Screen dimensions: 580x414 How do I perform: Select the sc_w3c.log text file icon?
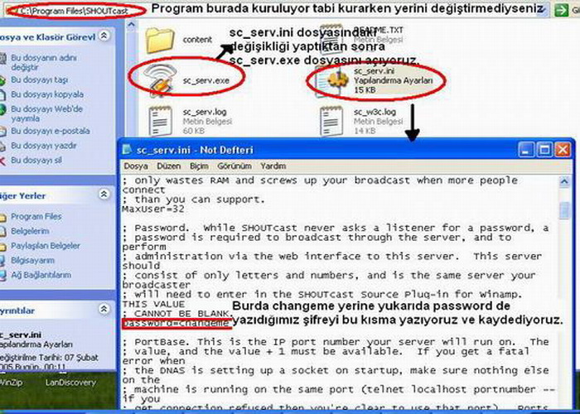click(331, 120)
